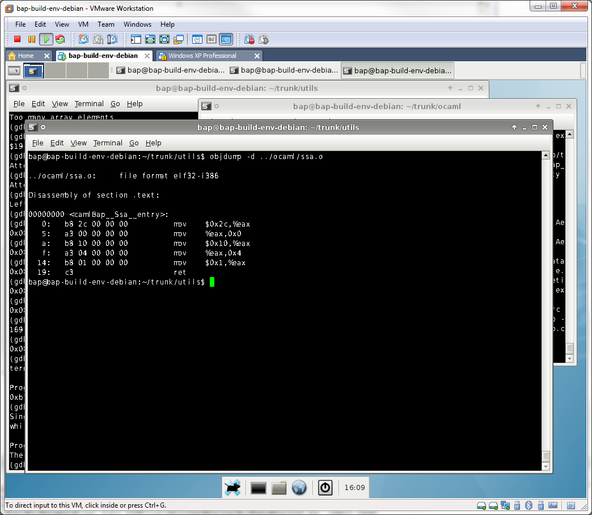Screen dimensions: 592x515
Task: Click the front terminal's vertical scrollbar
Action: [546, 301]
